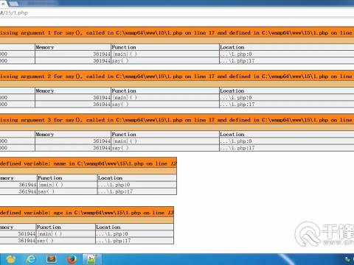Viewport: 354px width, 265px height.
Task: Click ...\1.php:17 location in name variable table
Action: coord(115,191)
